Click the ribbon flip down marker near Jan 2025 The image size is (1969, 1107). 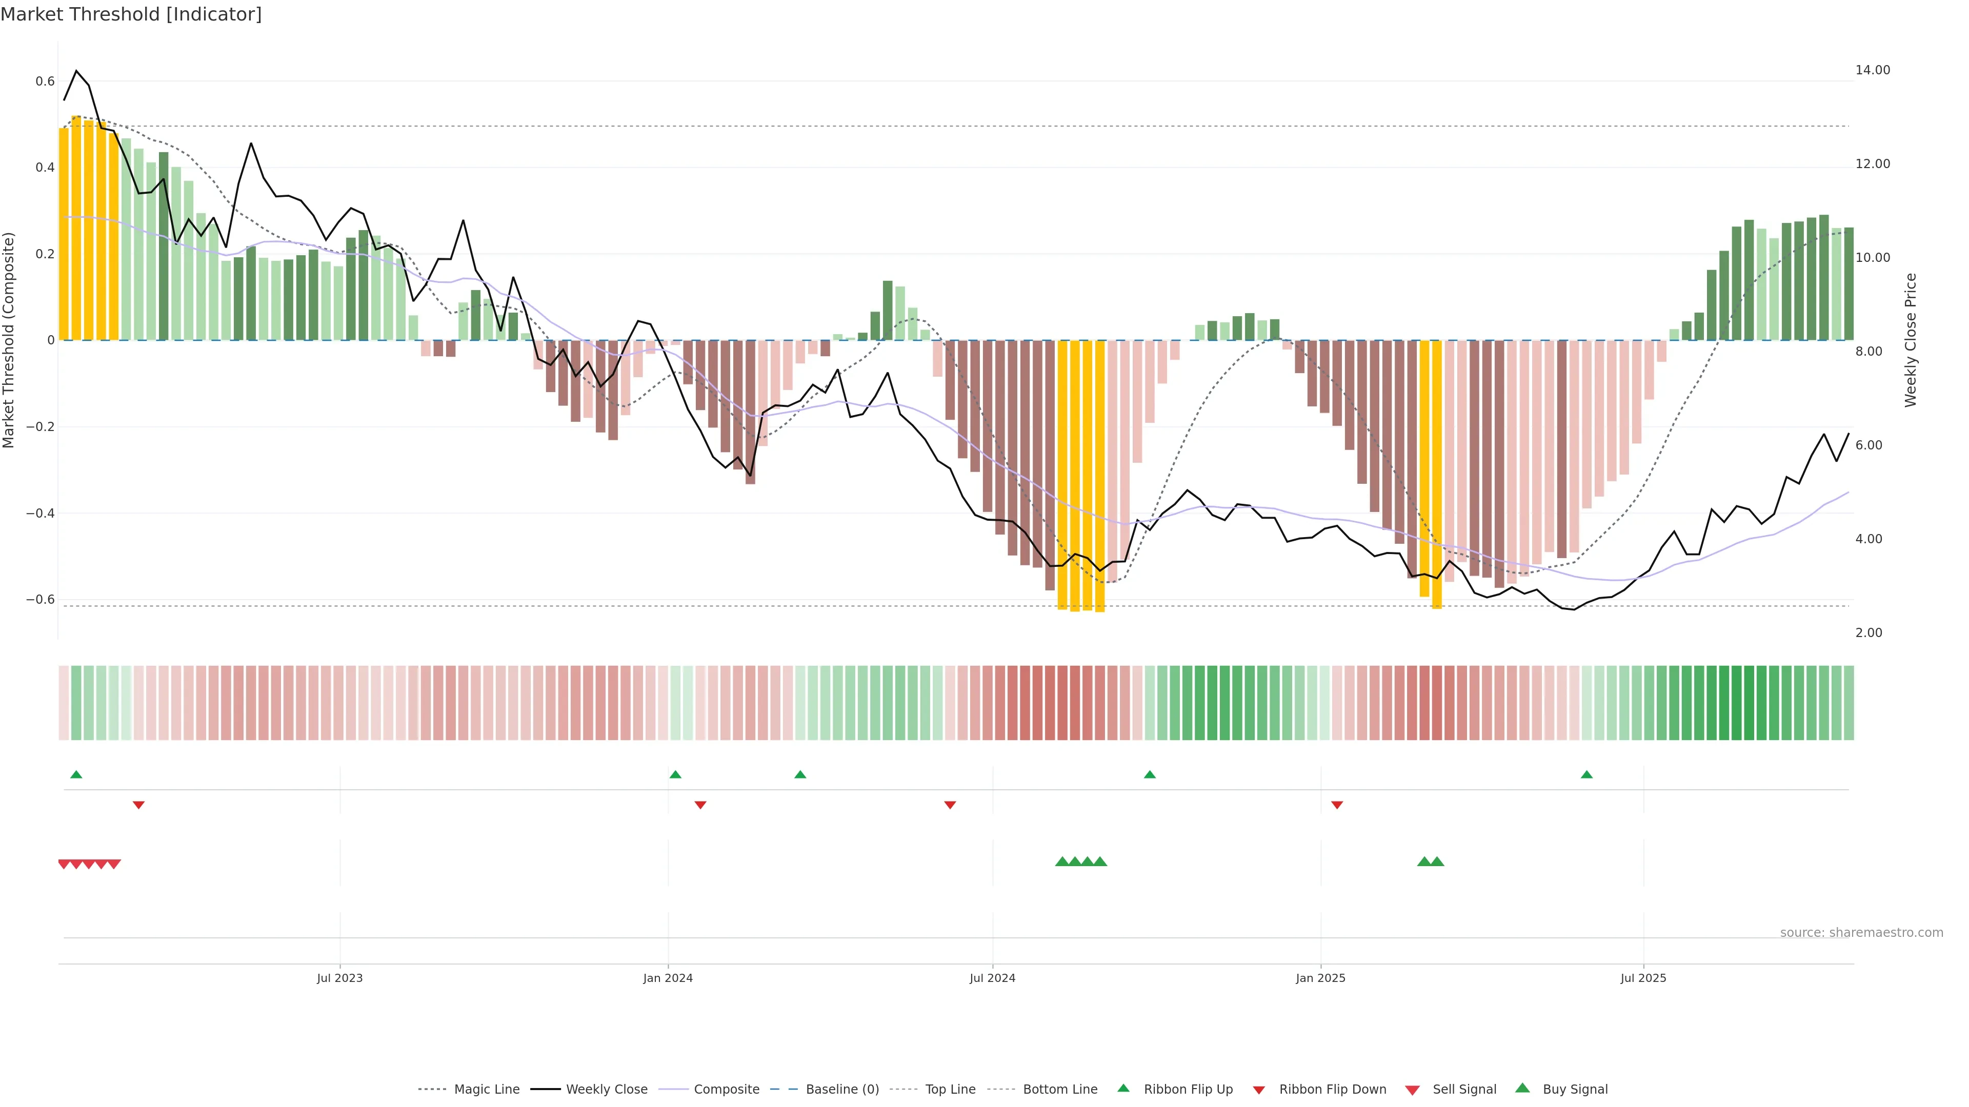tap(1337, 805)
